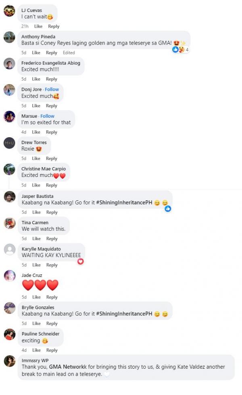Open Jade Cruz's profile name

tap(31, 275)
